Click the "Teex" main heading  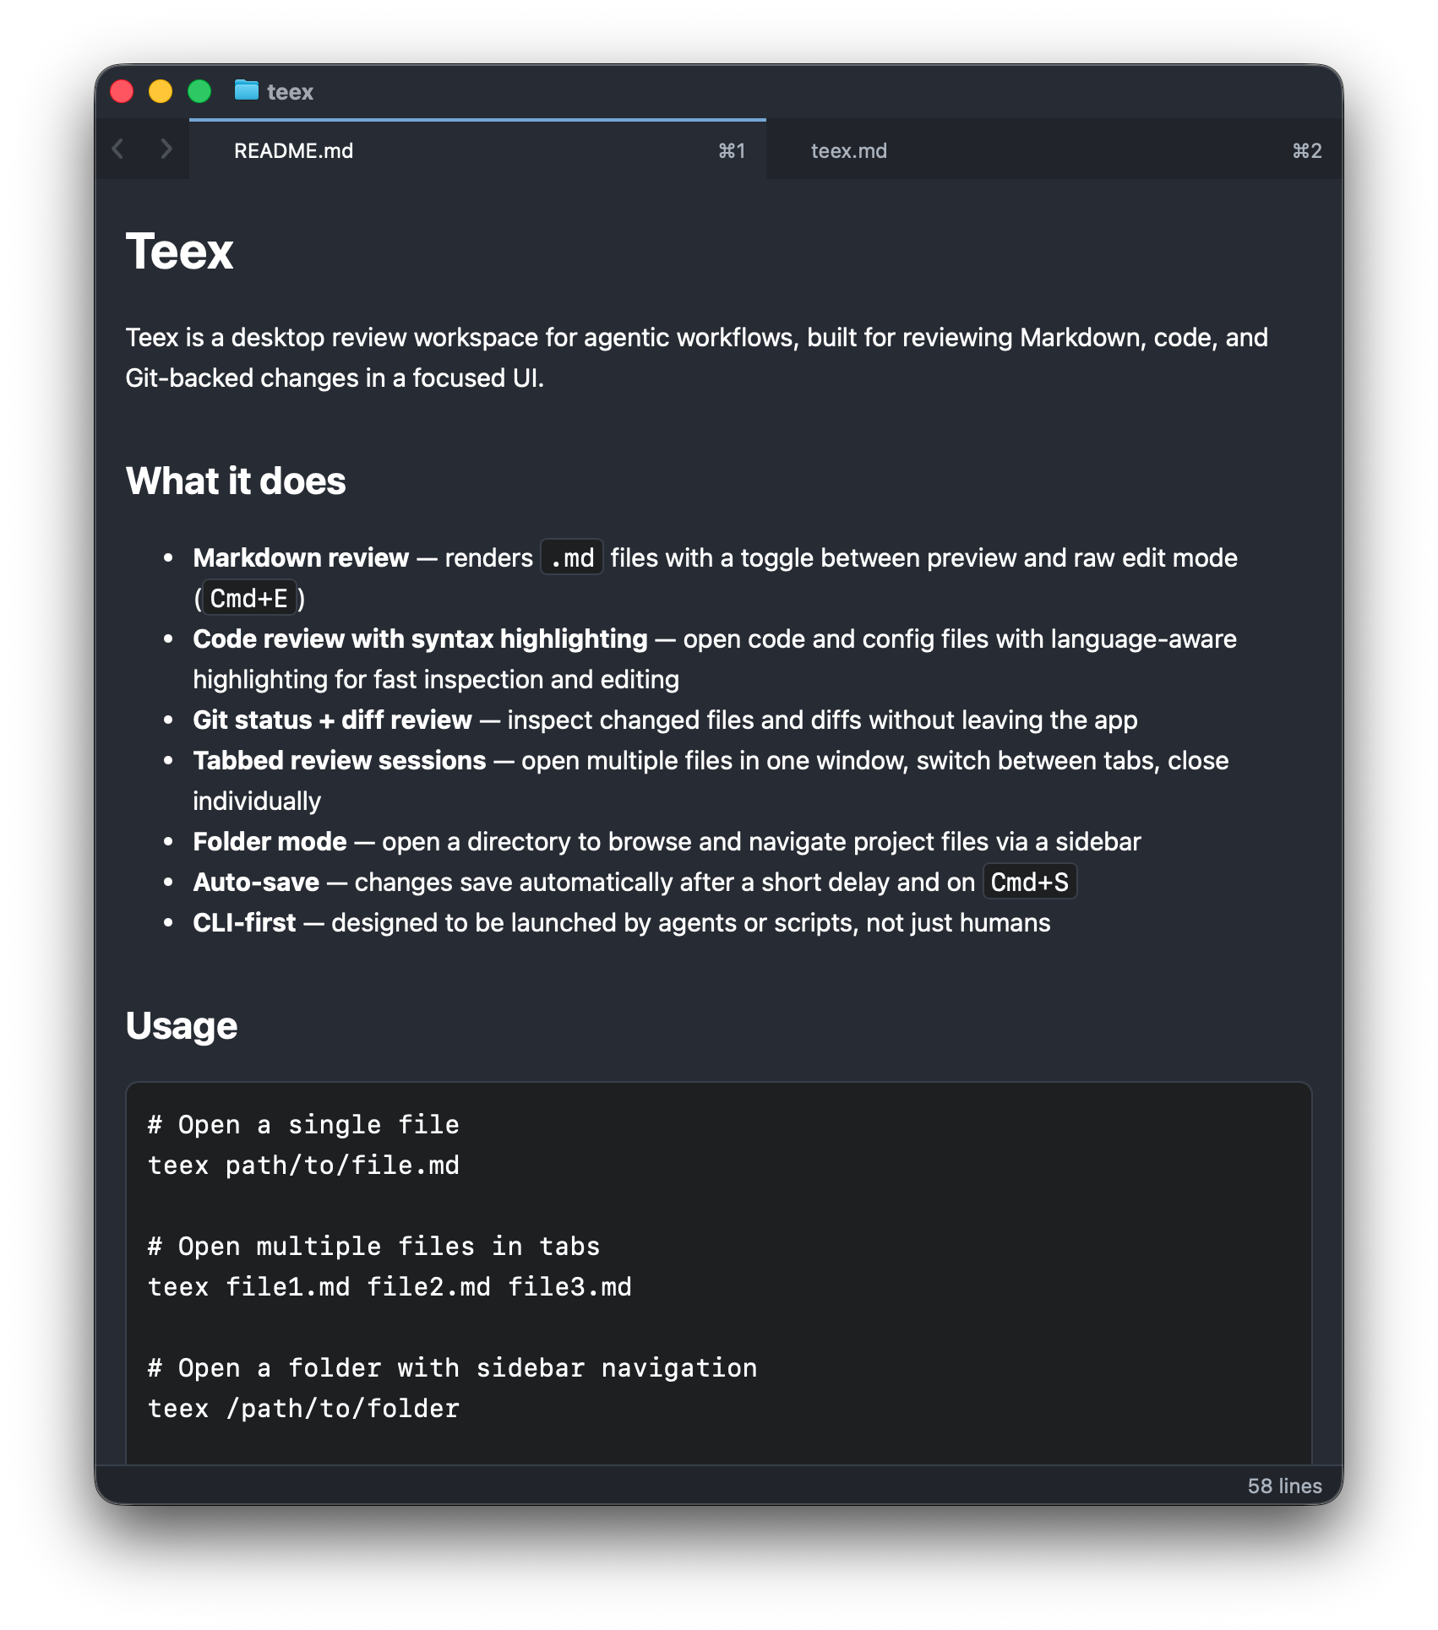(179, 252)
